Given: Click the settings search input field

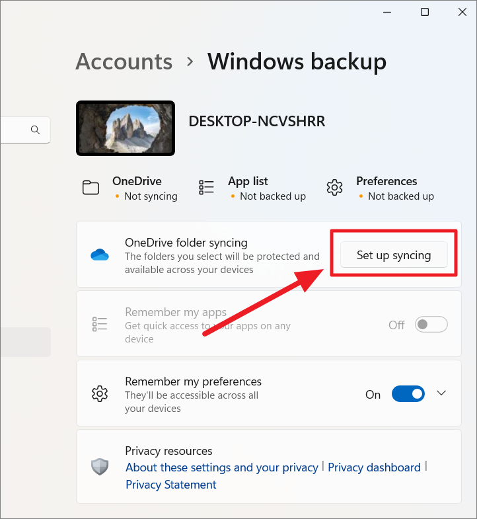Looking at the screenshot, I should point(25,130).
